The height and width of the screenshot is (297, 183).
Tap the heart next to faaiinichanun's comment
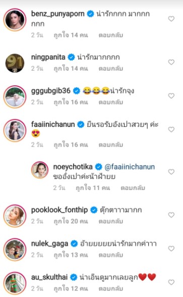pyautogui.click(x=171, y=129)
